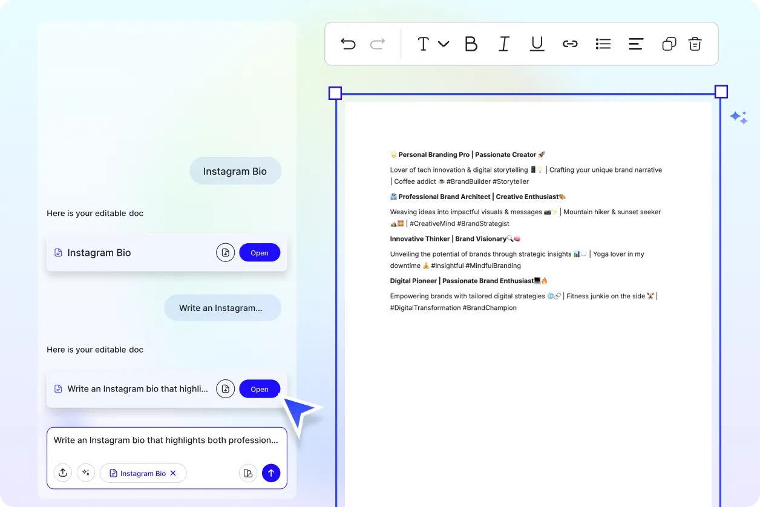The image size is (760, 507).
Task: Remove the attached Instagram Bio file
Action: [x=174, y=473]
